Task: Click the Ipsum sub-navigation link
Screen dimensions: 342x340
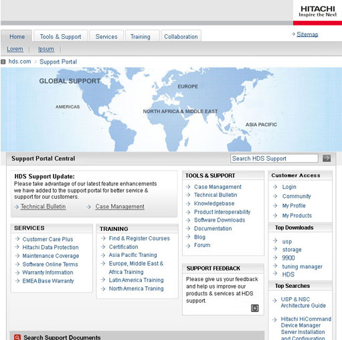Action: click(x=46, y=49)
